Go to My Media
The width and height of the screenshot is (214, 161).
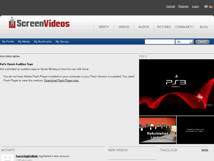click(24, 42)
